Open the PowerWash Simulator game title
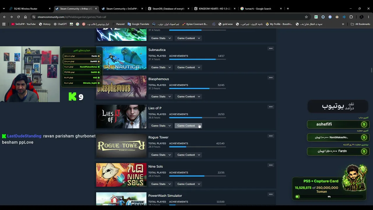Image resolution: width=373 pixels, height=210 pixels. pyautogui.click(x=165, y=196)
